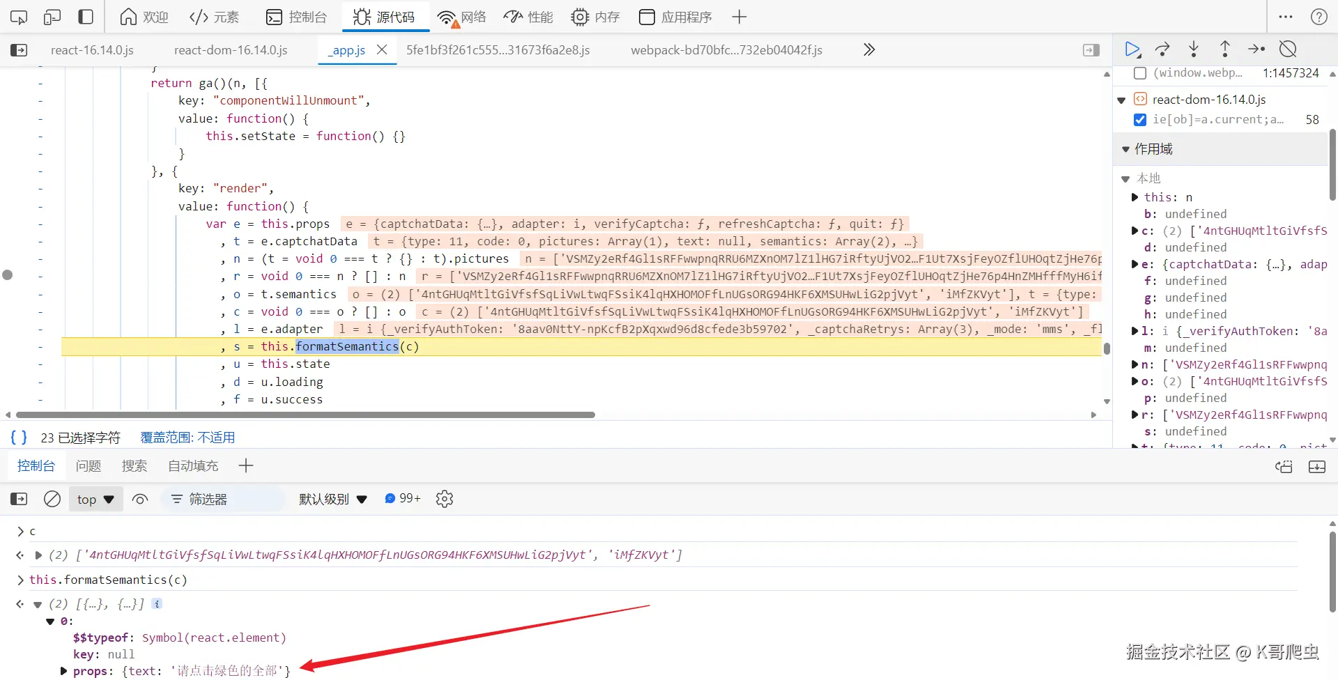Create a live expression with eye icon
Image resolution: width=1338 pixels, height=680 pixels.
140,499
